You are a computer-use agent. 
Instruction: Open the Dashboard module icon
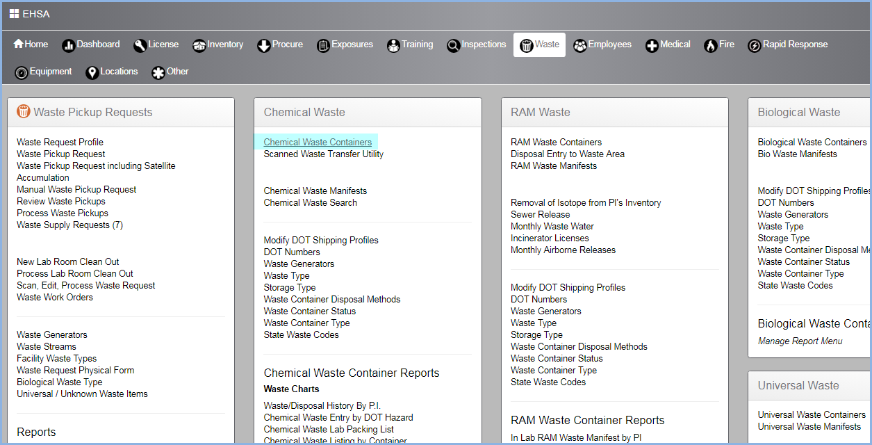click(x=68, y=45)
